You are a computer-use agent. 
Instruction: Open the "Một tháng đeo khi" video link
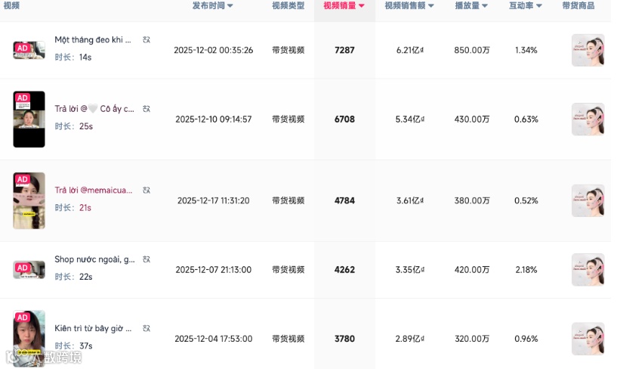93,39
